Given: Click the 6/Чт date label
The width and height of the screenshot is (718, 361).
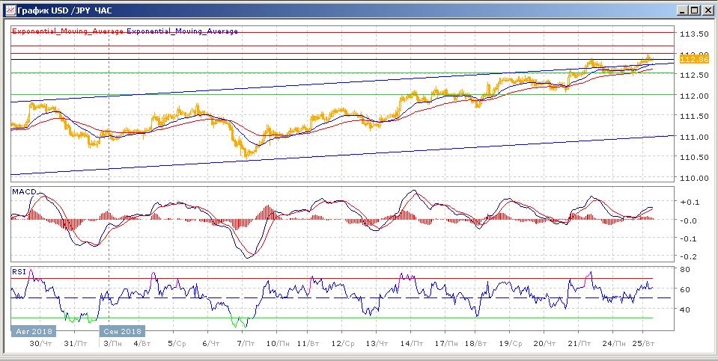Looking at the screenshot, I should click(210, 343).
